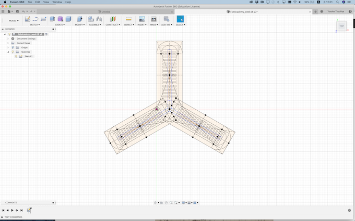Click the ADD-INS toolbar label
This screenshot has width=355, height=221.
(167, 24)
